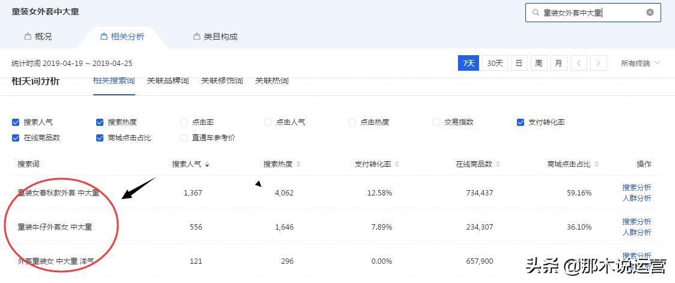The width and height of the screenshot is (675, 283).
Task: Open 搜索分析 for 童装牛仔外套女 row
Action: tap(637, 222)
